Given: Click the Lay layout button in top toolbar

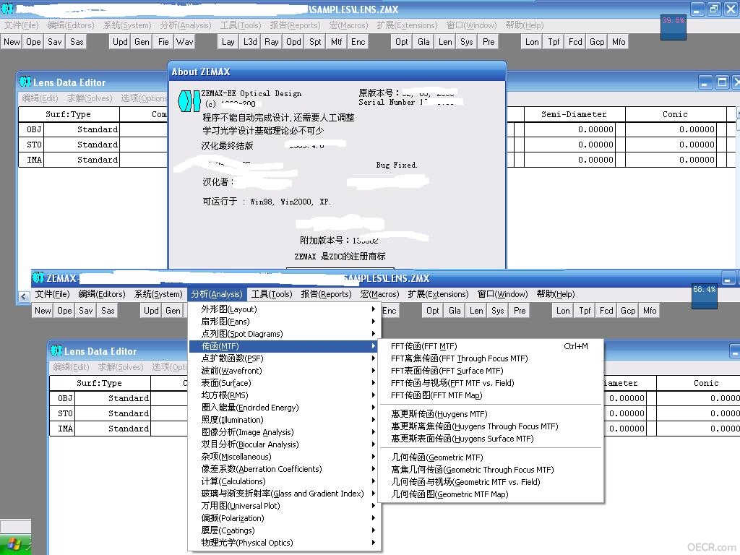Looking at the screenshot, I should coord(228,41).
